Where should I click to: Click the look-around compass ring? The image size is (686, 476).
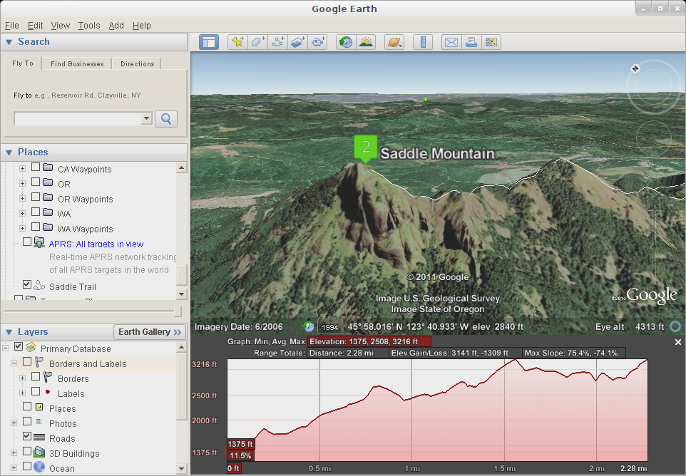pos(653,87)
